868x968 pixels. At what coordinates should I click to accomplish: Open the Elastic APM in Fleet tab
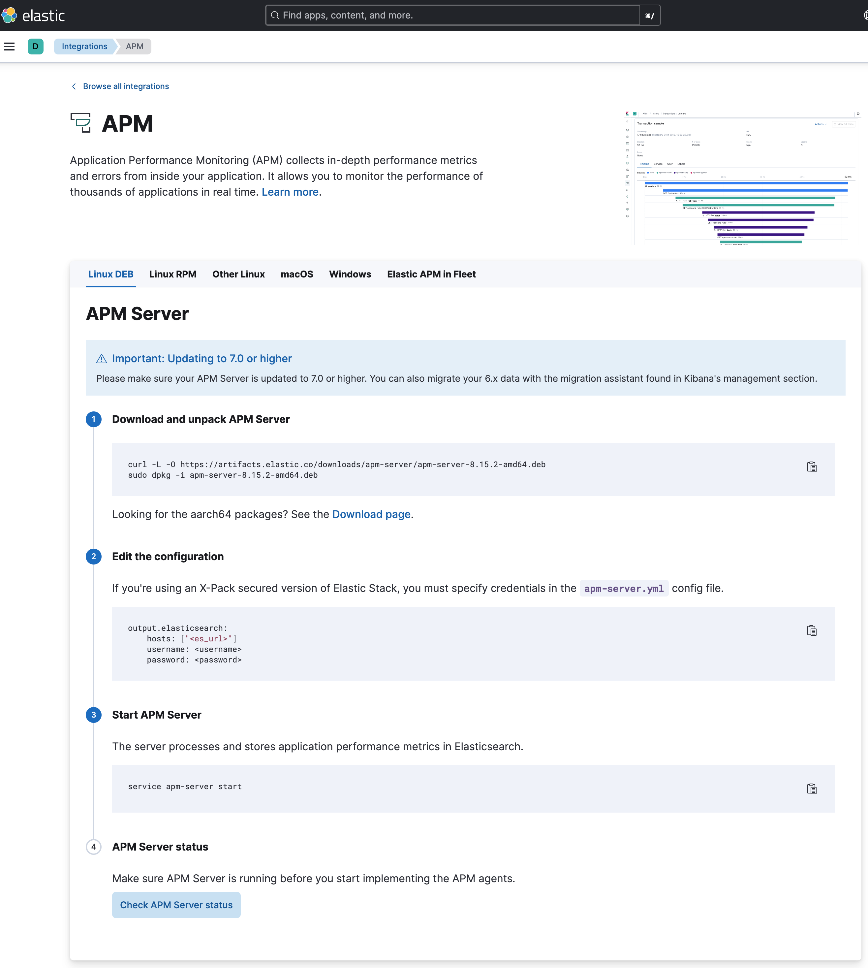click(x=431, y=274)
